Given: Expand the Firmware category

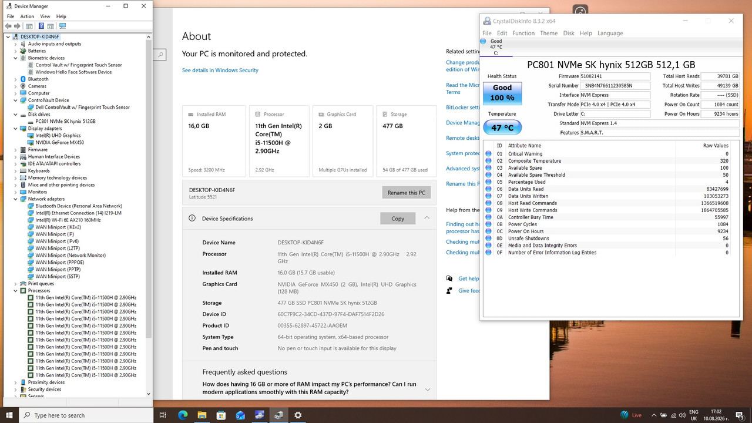Looking at the screenshot, I should [x=16, y=150].
